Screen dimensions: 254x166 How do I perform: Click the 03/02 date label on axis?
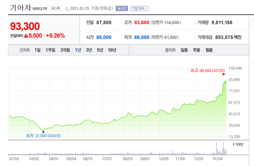point(34,159)
